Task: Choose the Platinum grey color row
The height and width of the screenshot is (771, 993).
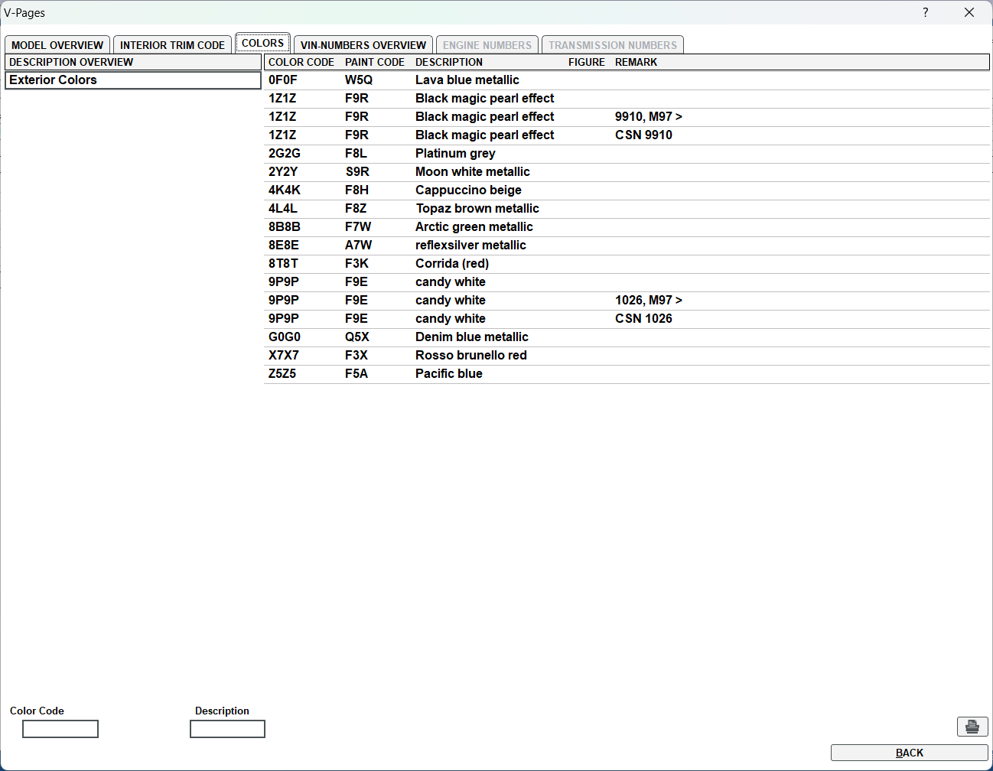Action: (x=455, y=154)
